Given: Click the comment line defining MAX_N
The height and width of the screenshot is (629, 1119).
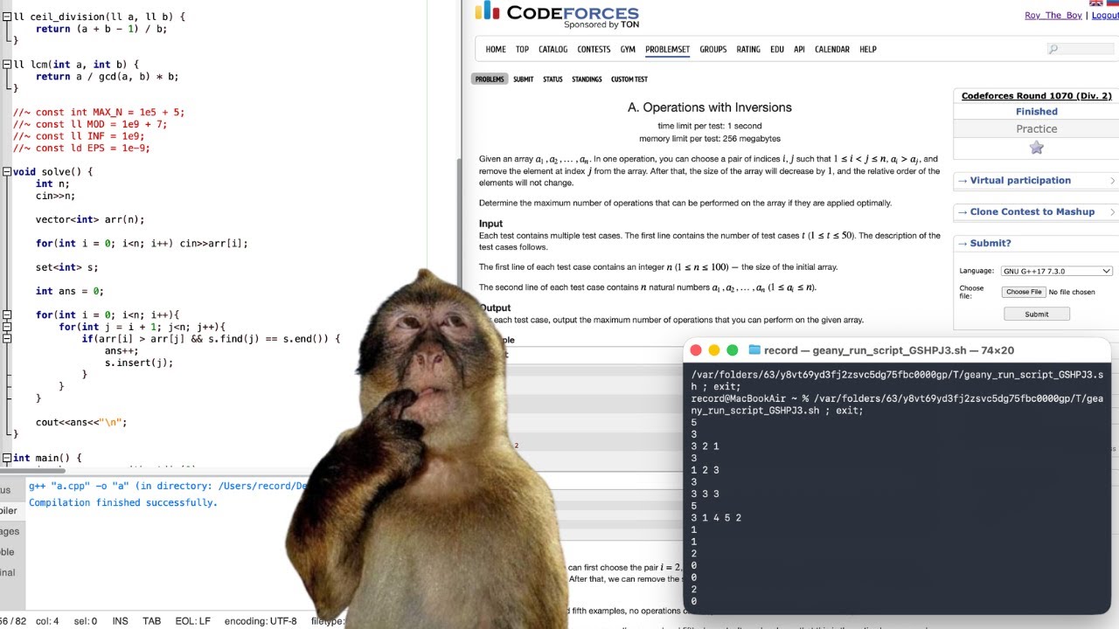Looking at the screenshot, I should tap(99, 113).
